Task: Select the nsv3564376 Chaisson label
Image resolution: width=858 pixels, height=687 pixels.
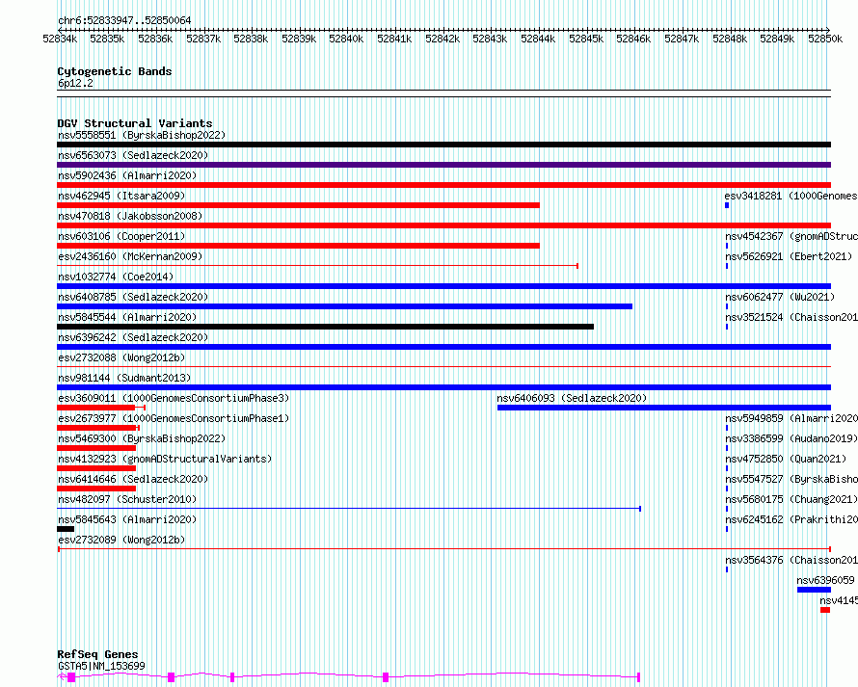Action: [x=791, y=560]
